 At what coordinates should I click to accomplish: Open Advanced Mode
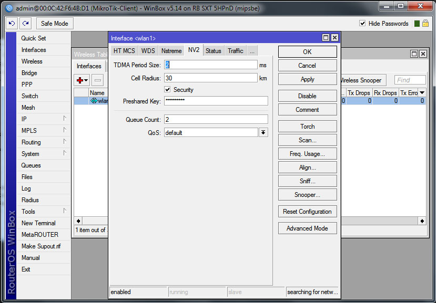[x=307, y=228]
